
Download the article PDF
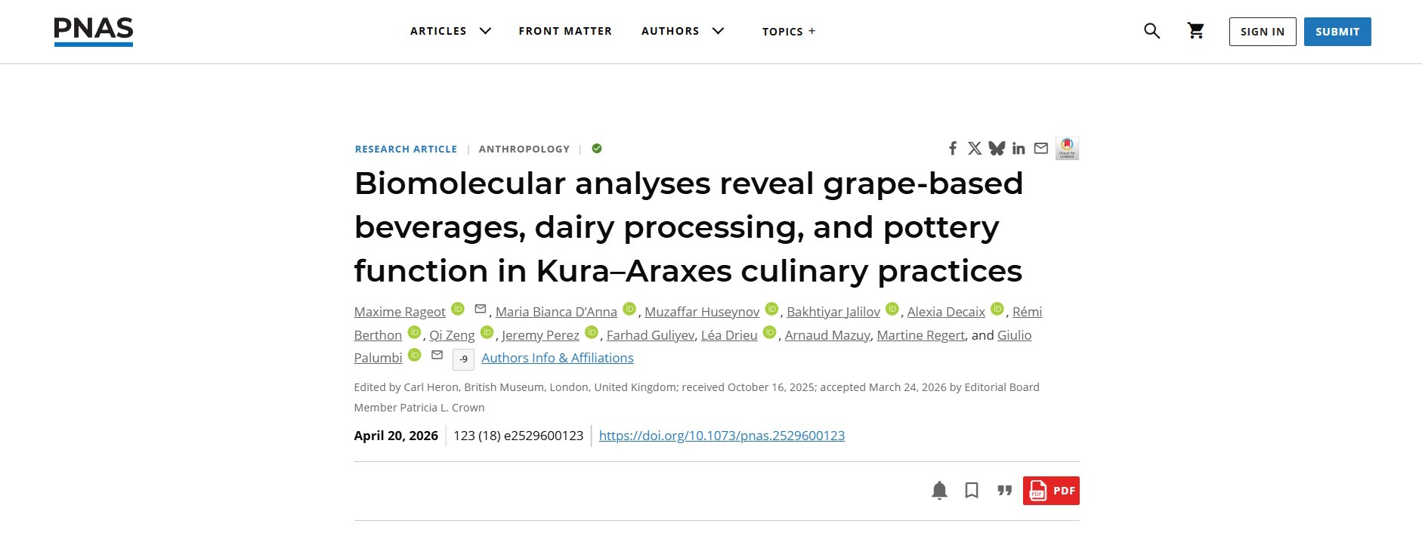click(x=1050, y=491)
